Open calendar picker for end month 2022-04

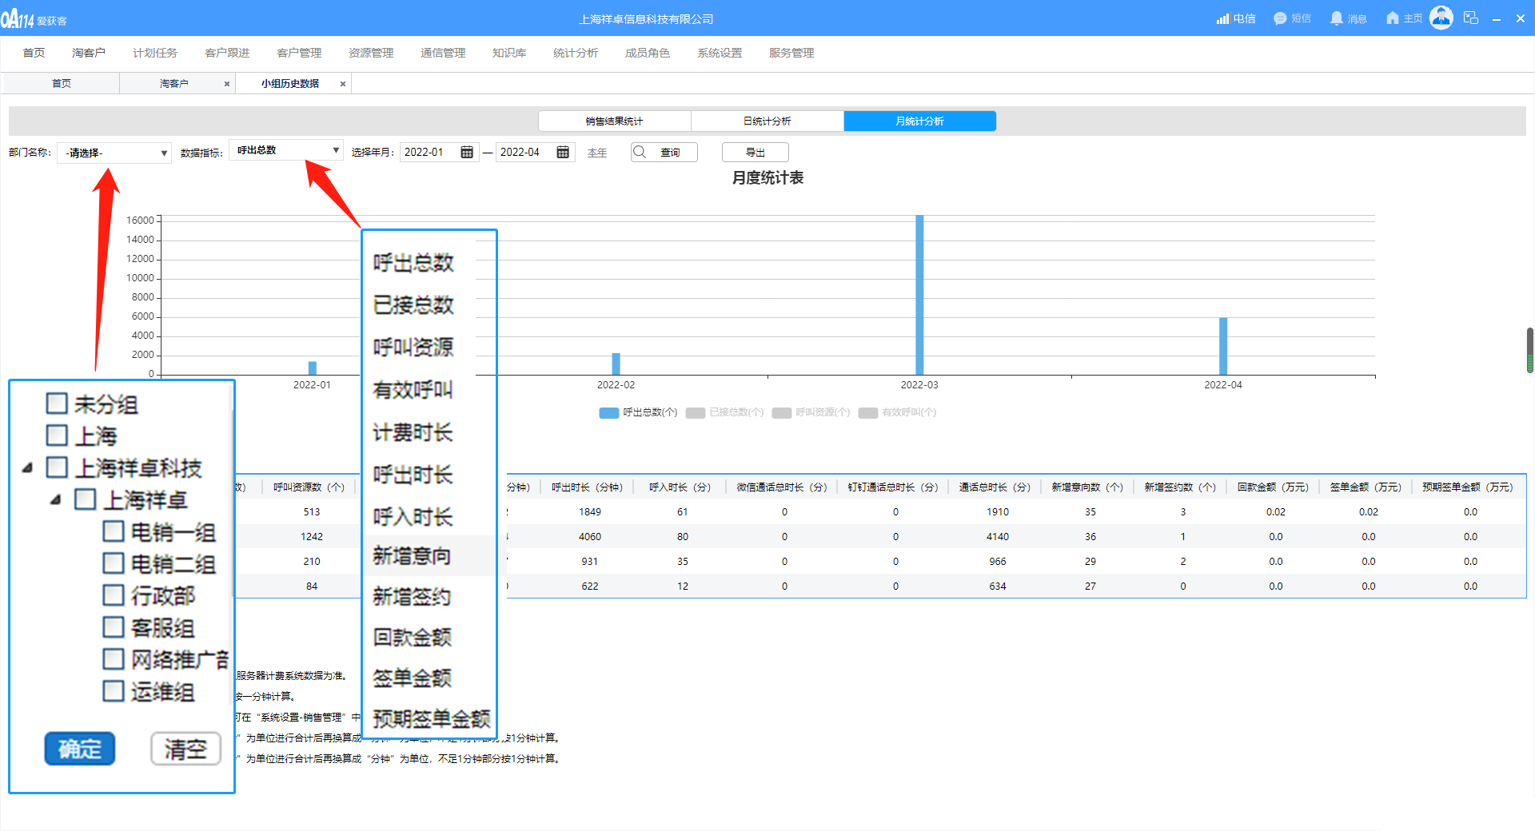coord(563,153)
